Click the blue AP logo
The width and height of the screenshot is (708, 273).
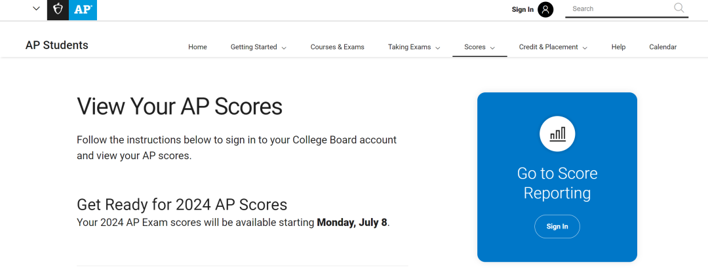pyautogui.click(x=83, y=10)
